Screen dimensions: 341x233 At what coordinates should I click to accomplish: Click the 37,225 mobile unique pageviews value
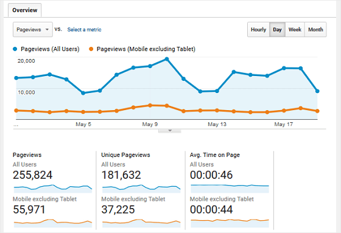coord(118,209)
